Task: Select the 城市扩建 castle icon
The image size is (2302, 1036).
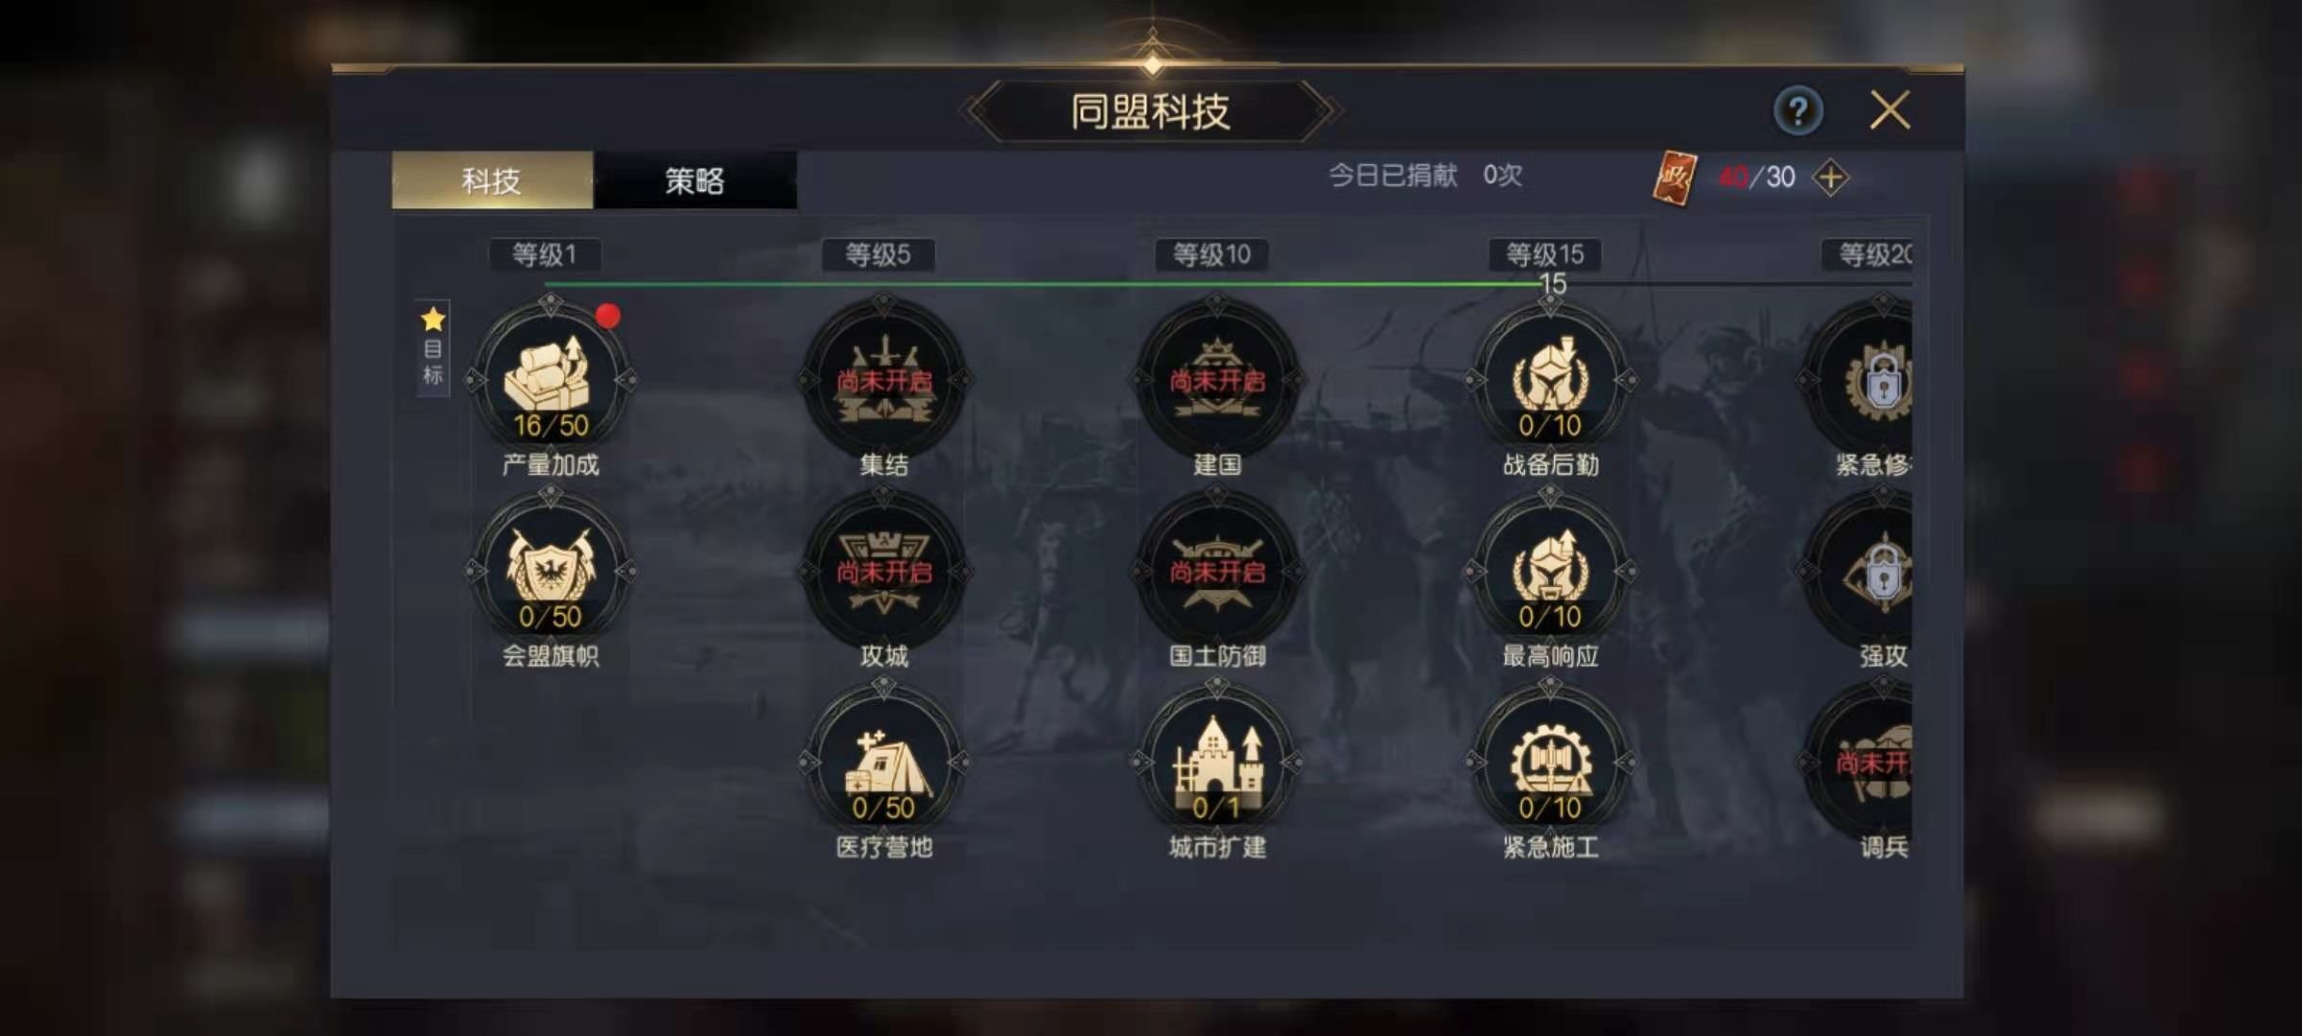Action: click(1216, 763)
